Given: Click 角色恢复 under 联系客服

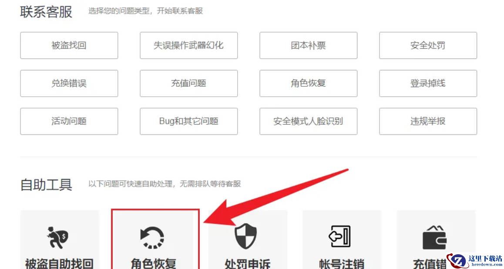Looking at the screenshot, I should coord(308,83).
